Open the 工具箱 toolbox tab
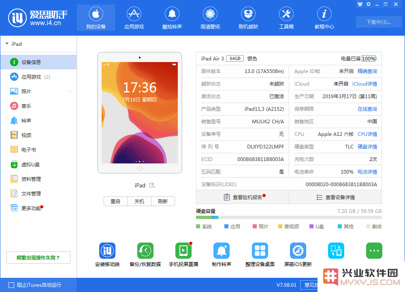405x292 pixels. click(286, 17)
